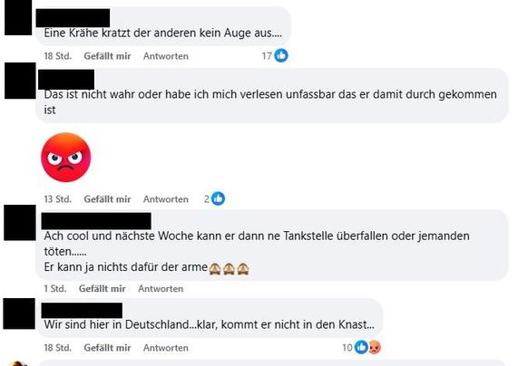Open the reaction count 17 list

coord(267,56)
